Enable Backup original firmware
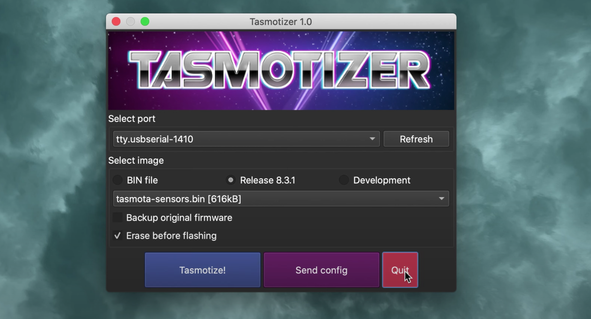Screen dimensions: 591x319 (x=117, y=218)
